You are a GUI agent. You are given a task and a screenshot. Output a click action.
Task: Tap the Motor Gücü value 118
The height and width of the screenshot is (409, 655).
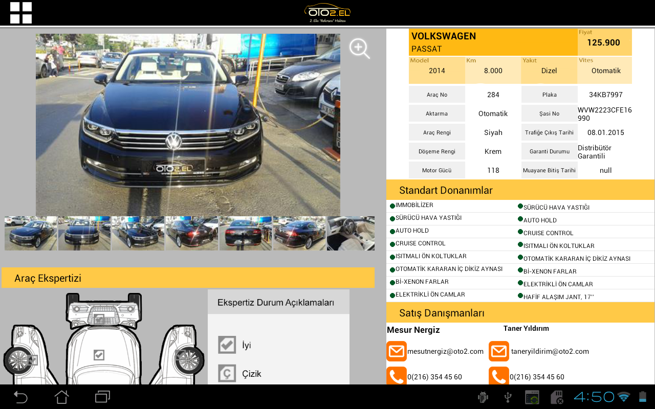pyautogui.click(x=493, y=170)
